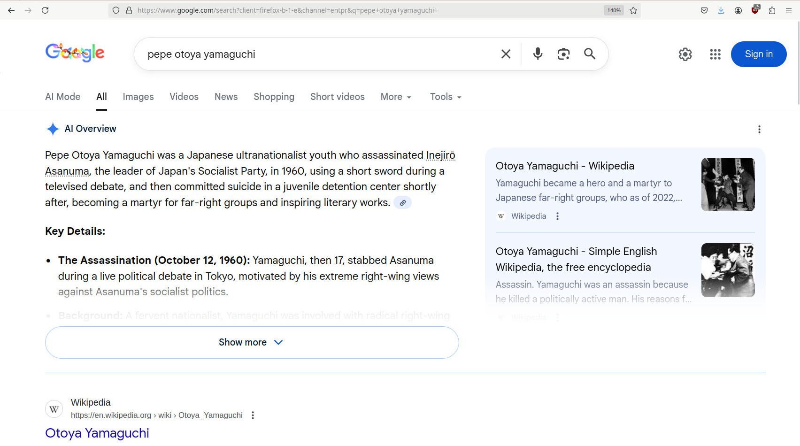
Task: Go forward one page in browser
Action: coord(28,10)
